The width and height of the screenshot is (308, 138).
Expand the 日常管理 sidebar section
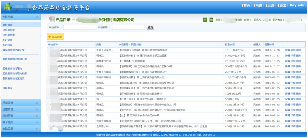click(37, 109)
